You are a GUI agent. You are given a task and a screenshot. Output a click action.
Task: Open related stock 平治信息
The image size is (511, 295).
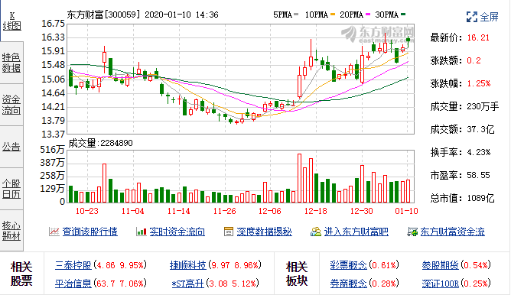tap(73, 284)
